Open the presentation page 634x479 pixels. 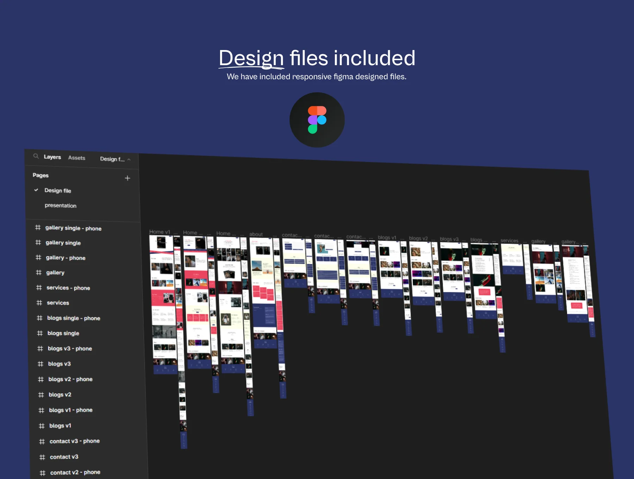[61, 205]
